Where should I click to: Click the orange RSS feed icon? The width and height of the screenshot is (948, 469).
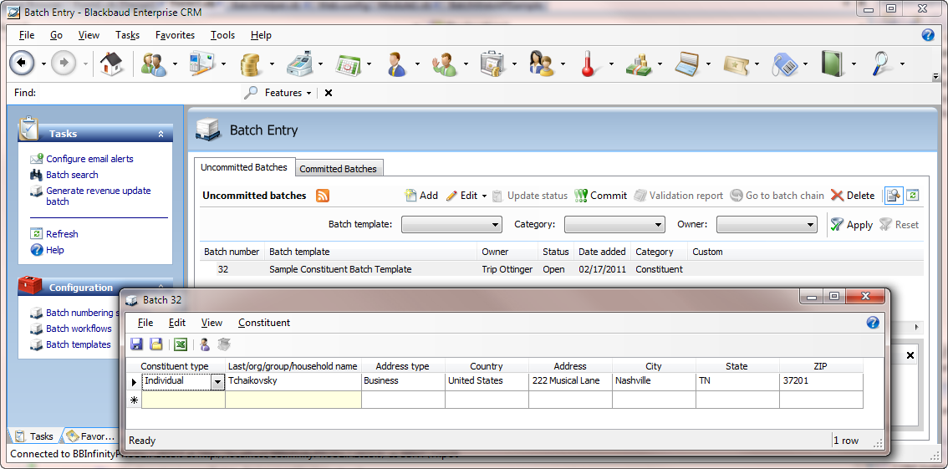(x=323, y=196)
